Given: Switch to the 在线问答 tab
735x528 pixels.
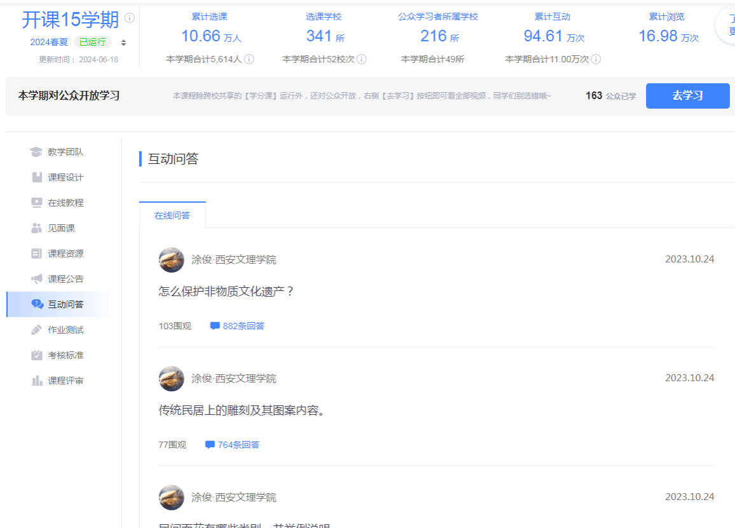Looking at the screenshot, I should click(172, 215).
